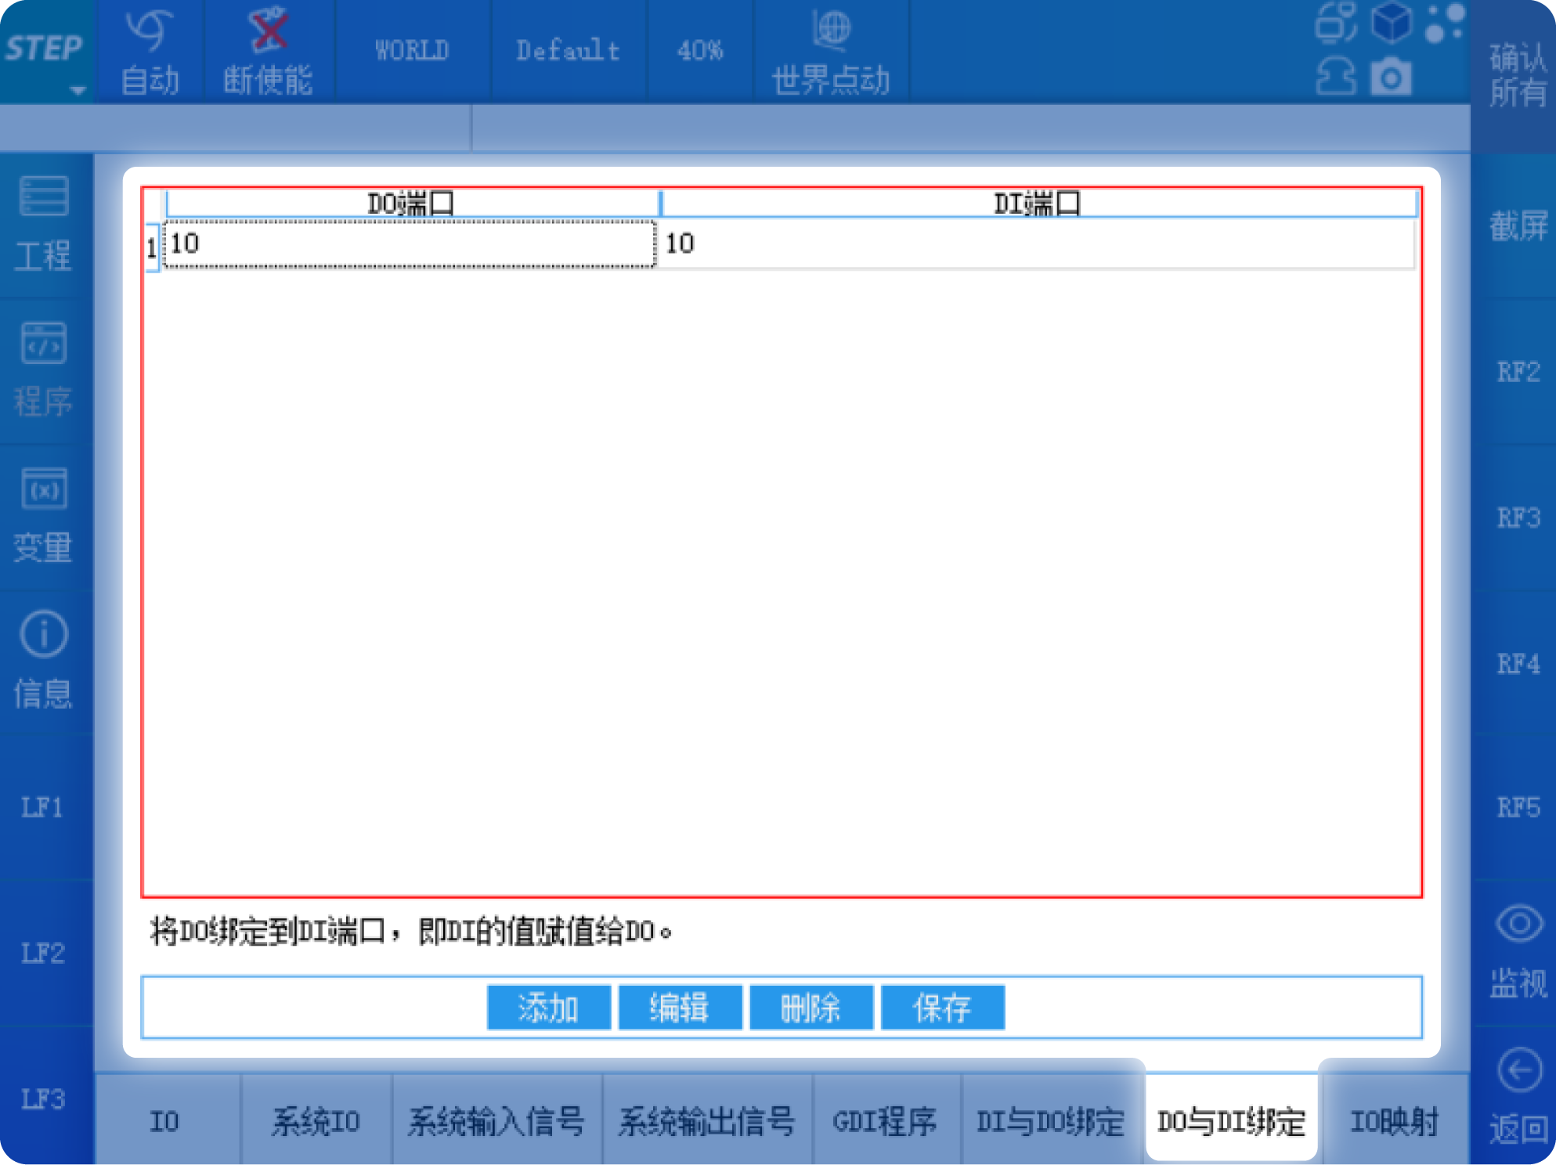The width and height of the screenshot is (1556, 1165).
Task: Click the RF3 function key
Action: 1518,518
